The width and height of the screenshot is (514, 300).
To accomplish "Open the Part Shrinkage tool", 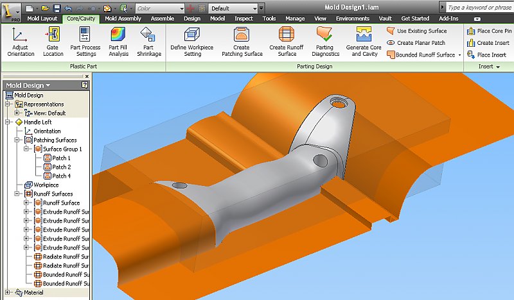I will click(x=149, y=42).
